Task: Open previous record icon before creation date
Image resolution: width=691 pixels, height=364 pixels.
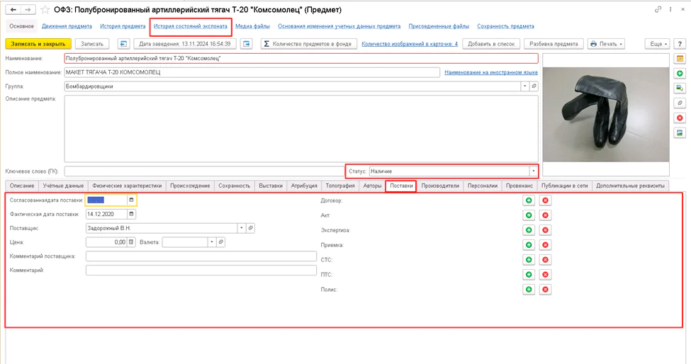Action: 123,44
